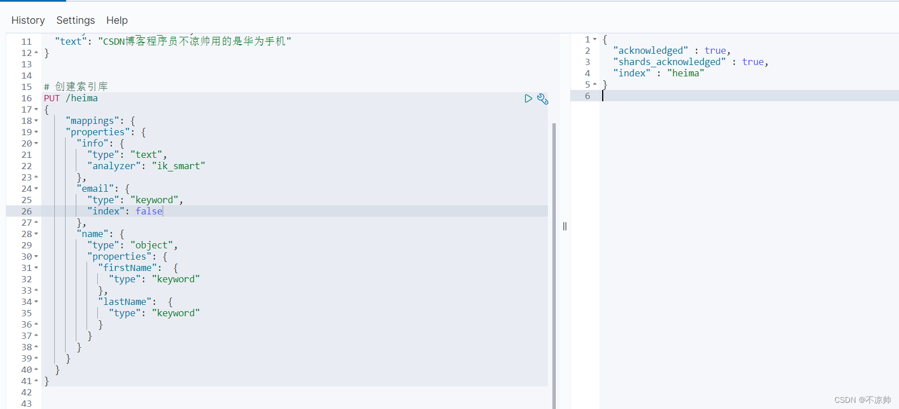Click the editor vertical scrollbar
This screenshot has width=899, height=409.
tap(554, 266)
